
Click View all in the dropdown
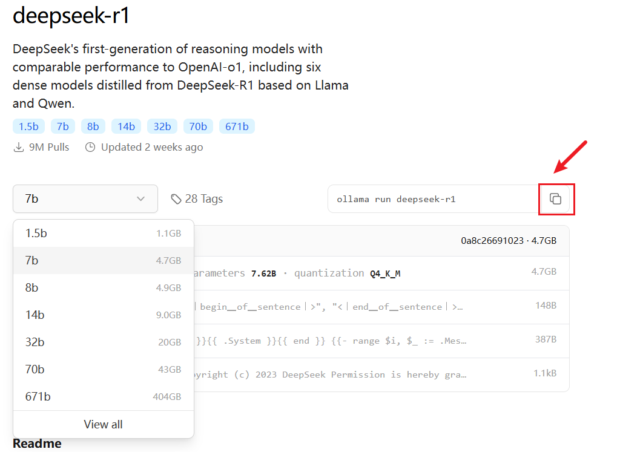point(103,424)
